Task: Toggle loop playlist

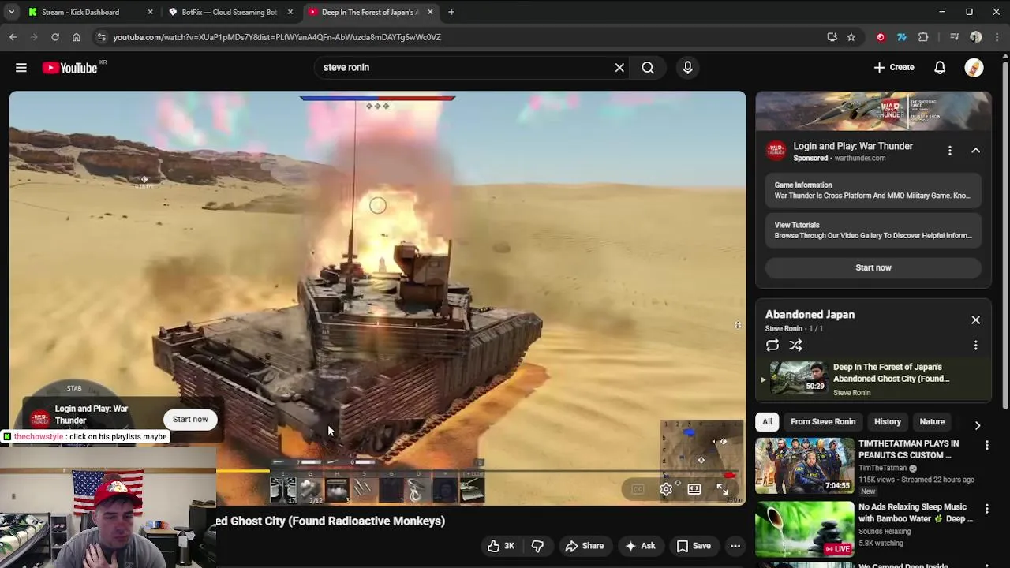Action: click(x=772, y=346)
